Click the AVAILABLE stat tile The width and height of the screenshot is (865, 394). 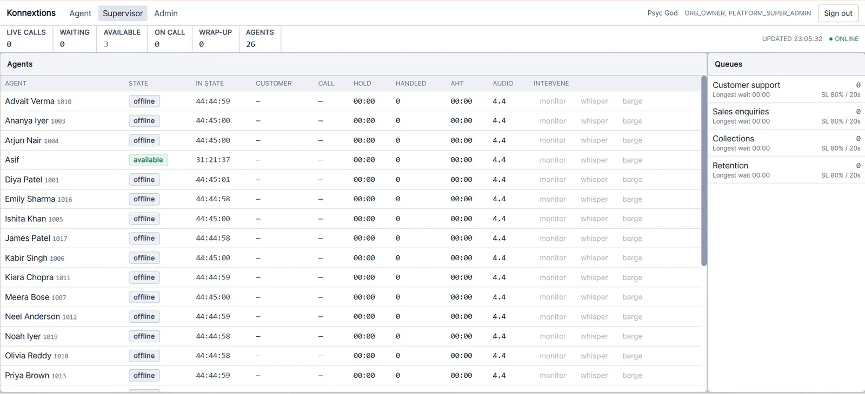click(x=122, y=39)
